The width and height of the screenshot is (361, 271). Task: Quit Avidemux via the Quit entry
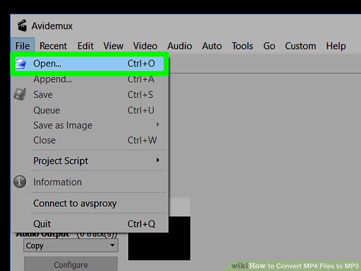pos(42,224)
